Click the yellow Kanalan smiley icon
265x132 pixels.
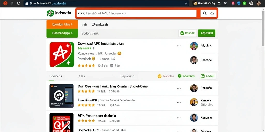159,76
